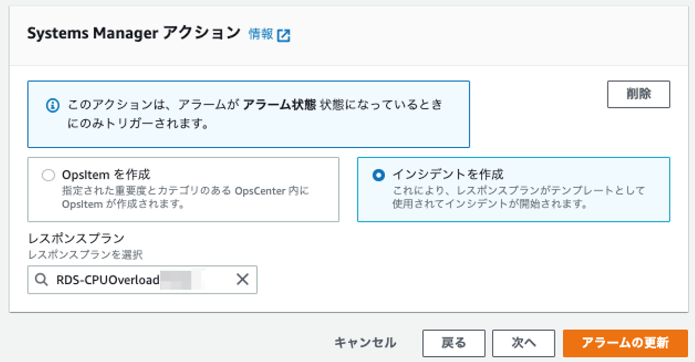Image resolution: width=695 pixels, height=362 pixels.
Task: Click the 情報 link
Action: (261, 34)
